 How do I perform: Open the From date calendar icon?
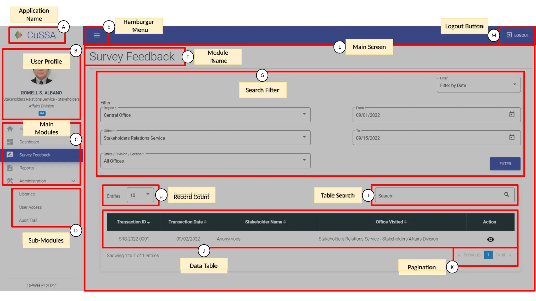(512, 114)
